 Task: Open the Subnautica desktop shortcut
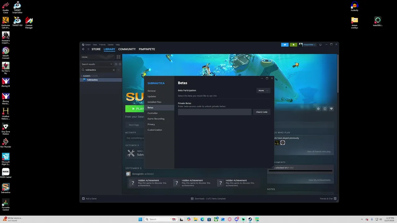coord(6,188)
